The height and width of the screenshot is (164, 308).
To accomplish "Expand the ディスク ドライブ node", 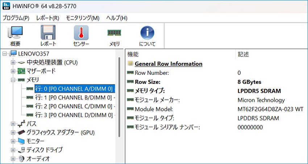I will click(13, 150).
